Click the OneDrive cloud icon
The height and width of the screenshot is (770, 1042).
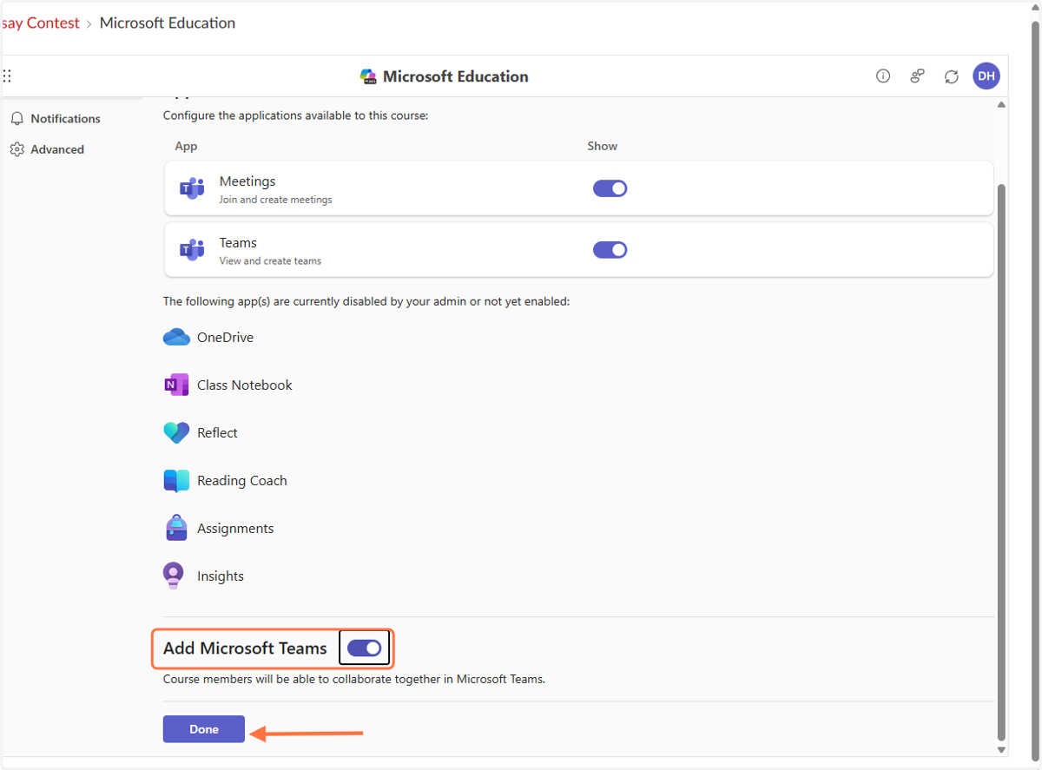(x=176, y=337)
